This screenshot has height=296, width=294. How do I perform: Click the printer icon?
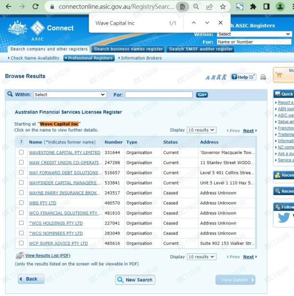click(x=263, y=77)
